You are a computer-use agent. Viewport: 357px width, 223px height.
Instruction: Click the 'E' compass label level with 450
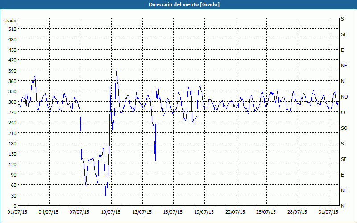click(342, 50)
